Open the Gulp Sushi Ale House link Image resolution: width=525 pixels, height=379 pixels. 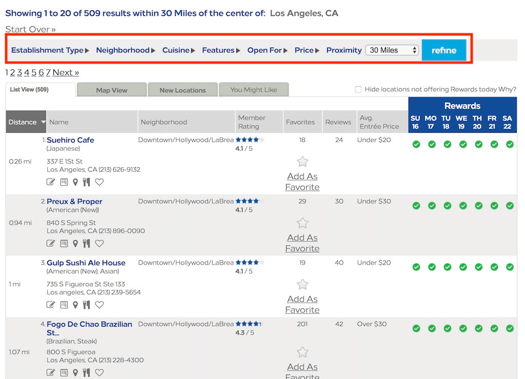pyautogui.click(x=86, y=263)
